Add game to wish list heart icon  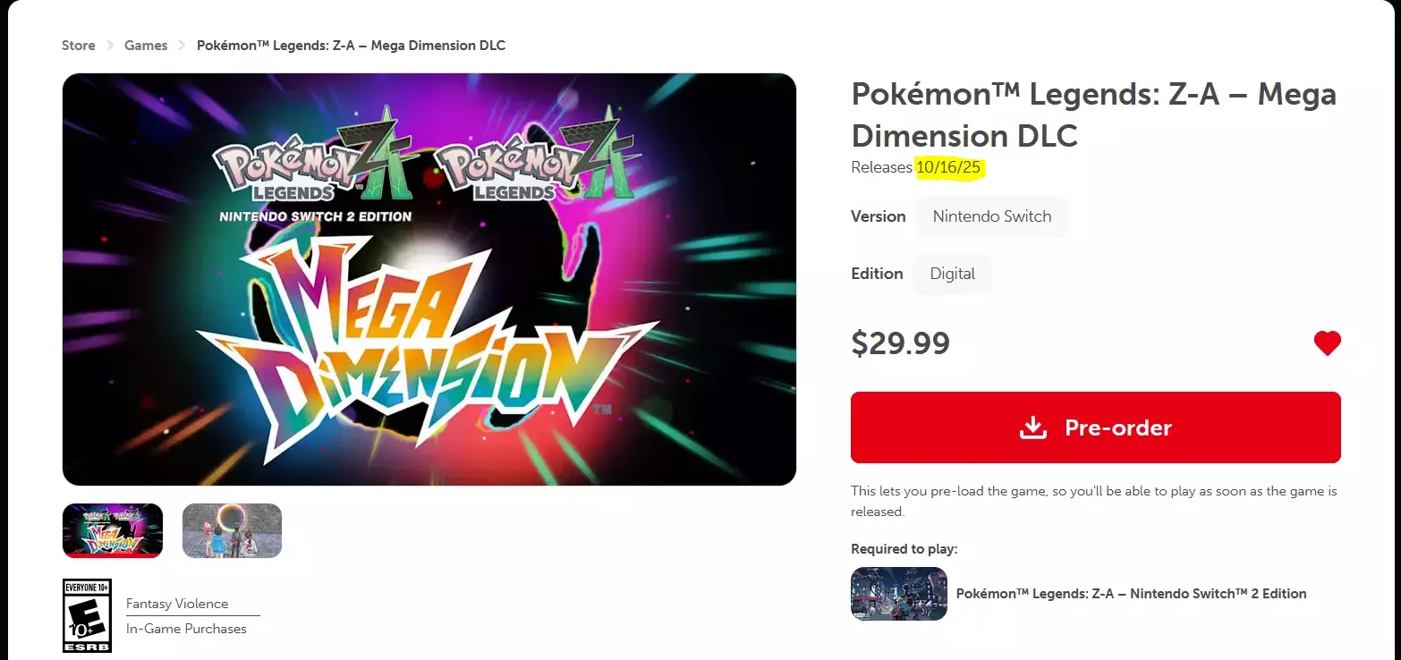(1327, 343)
